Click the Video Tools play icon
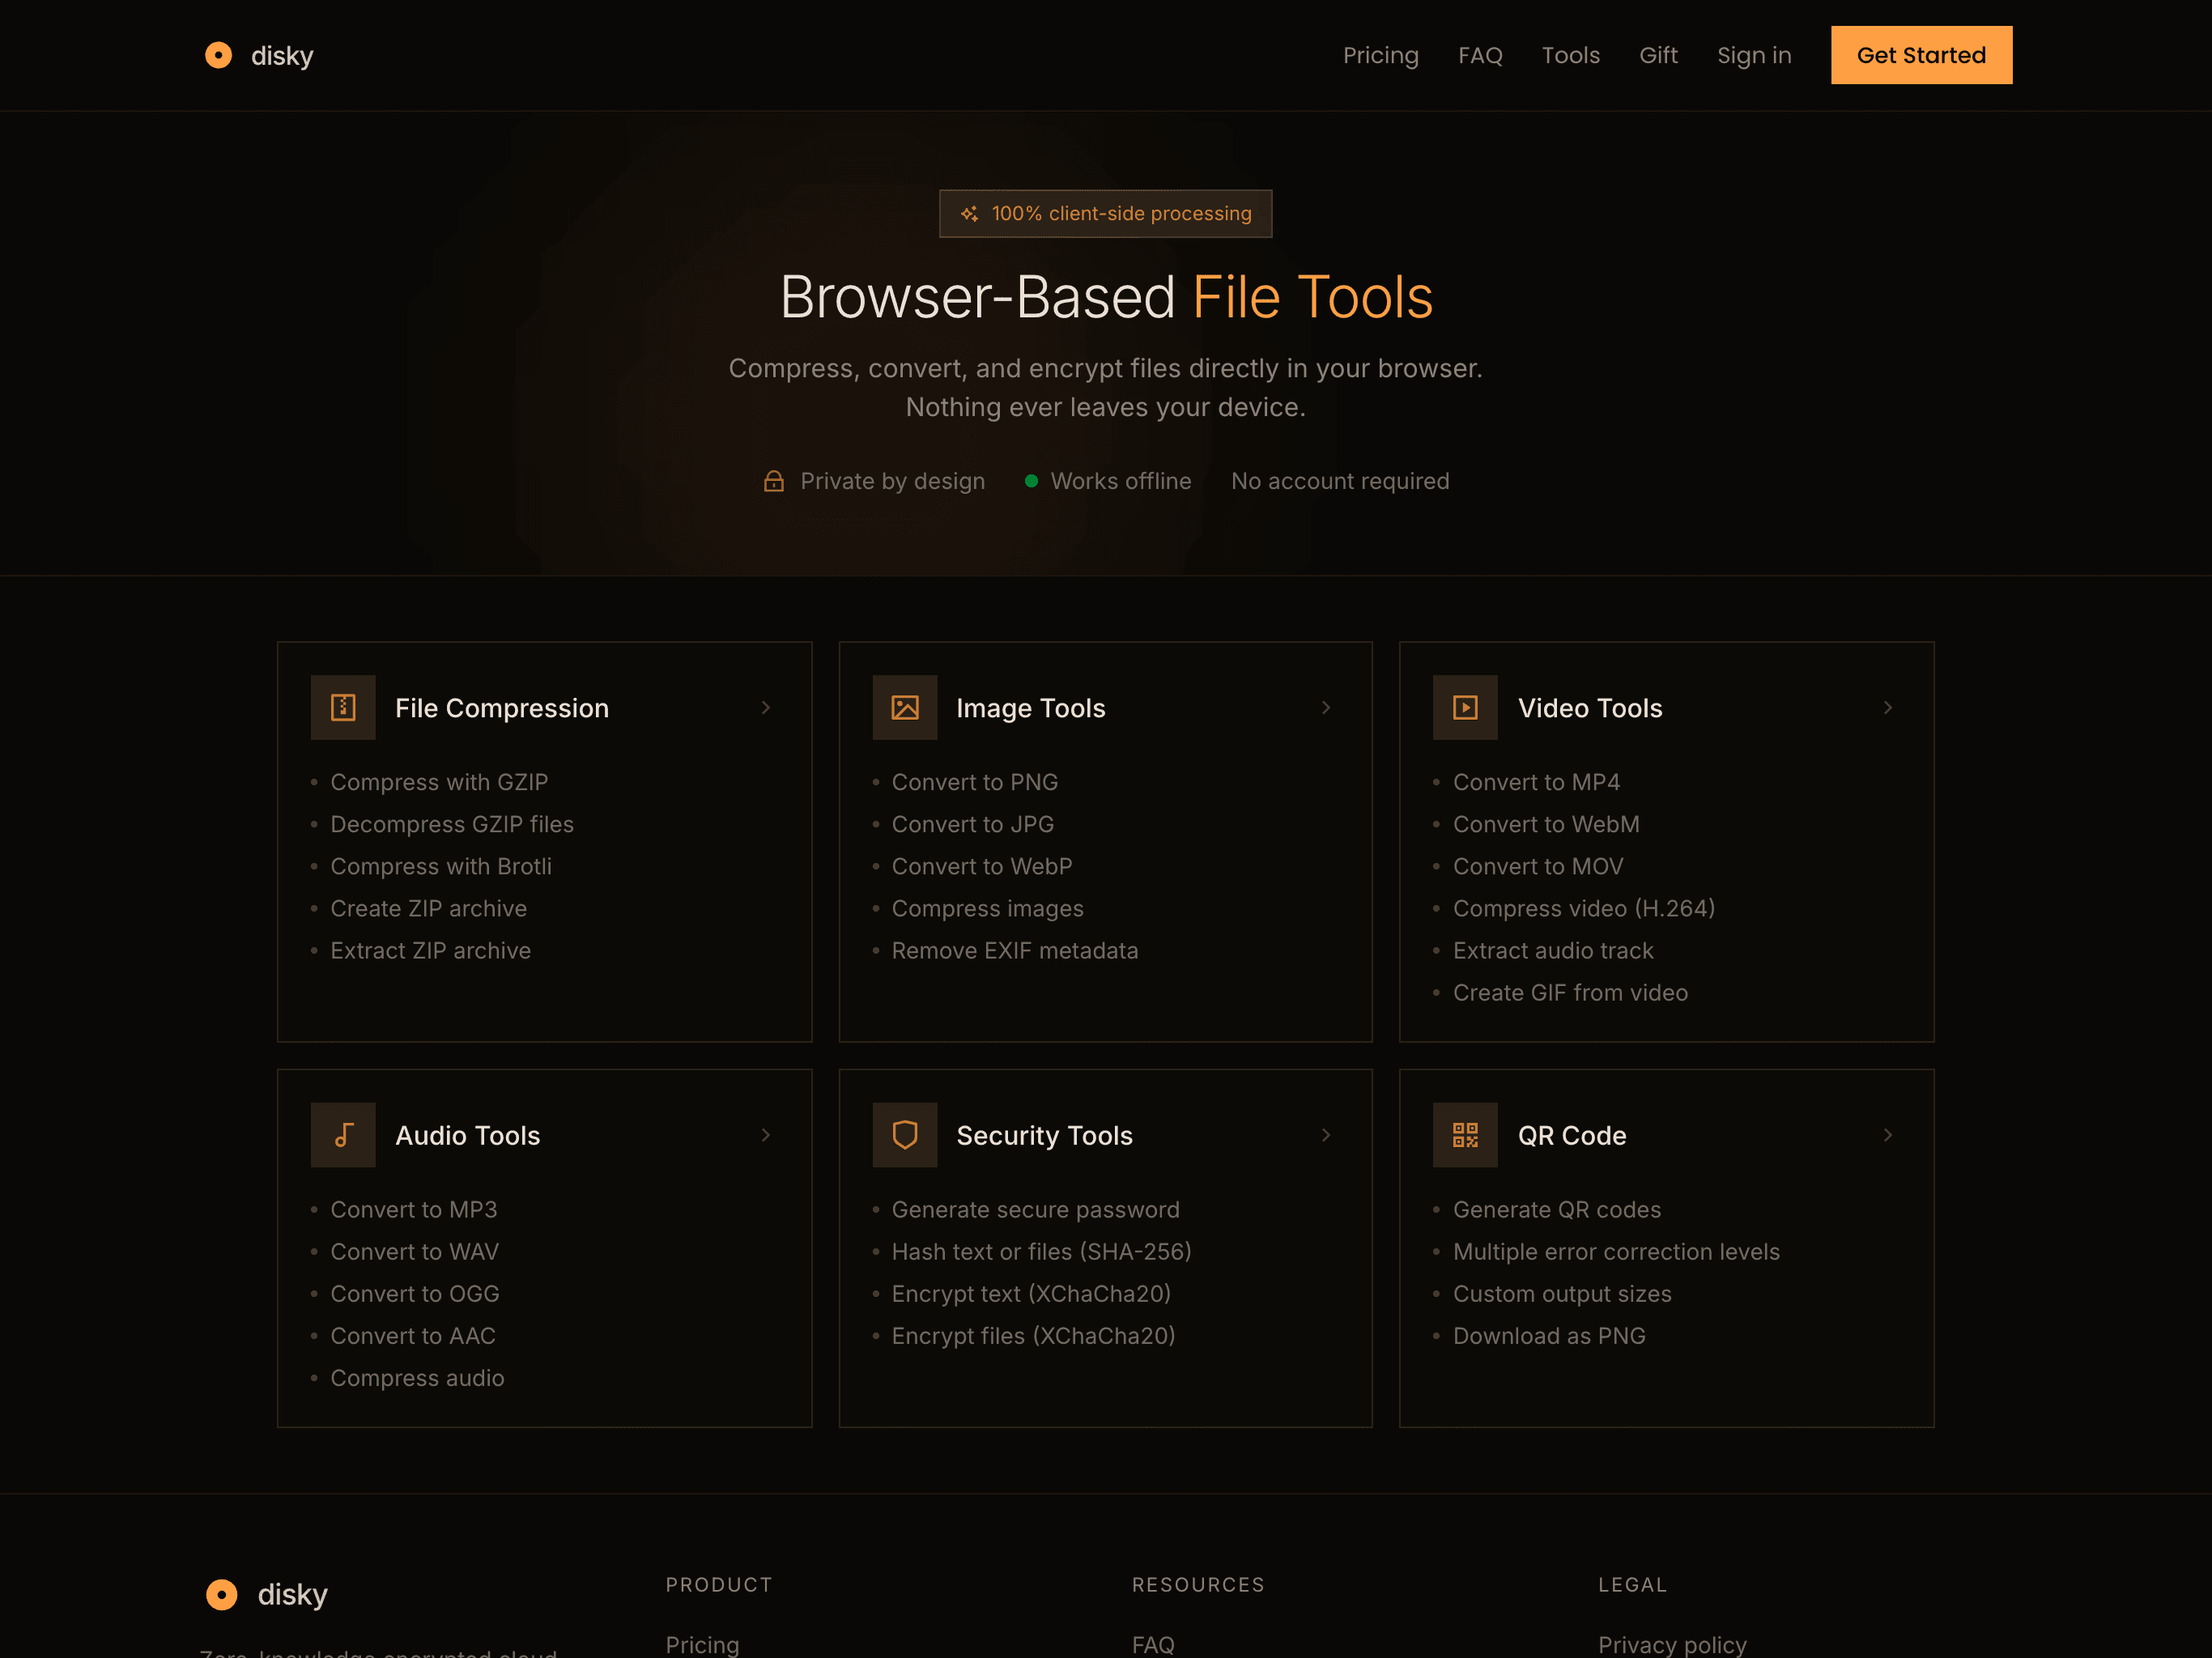The image size is (2212, 1658). coord(1465,707)
